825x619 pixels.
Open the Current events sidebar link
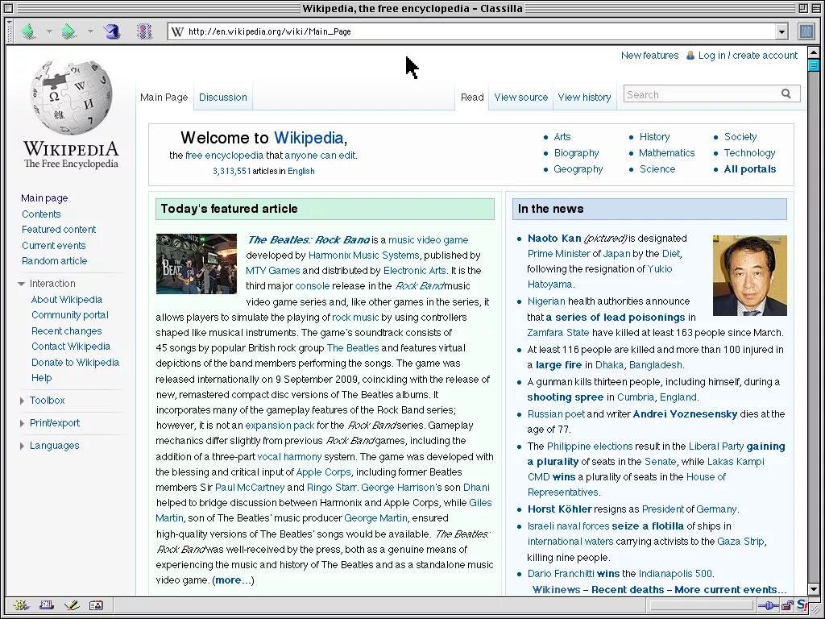(x=54, y=245)
